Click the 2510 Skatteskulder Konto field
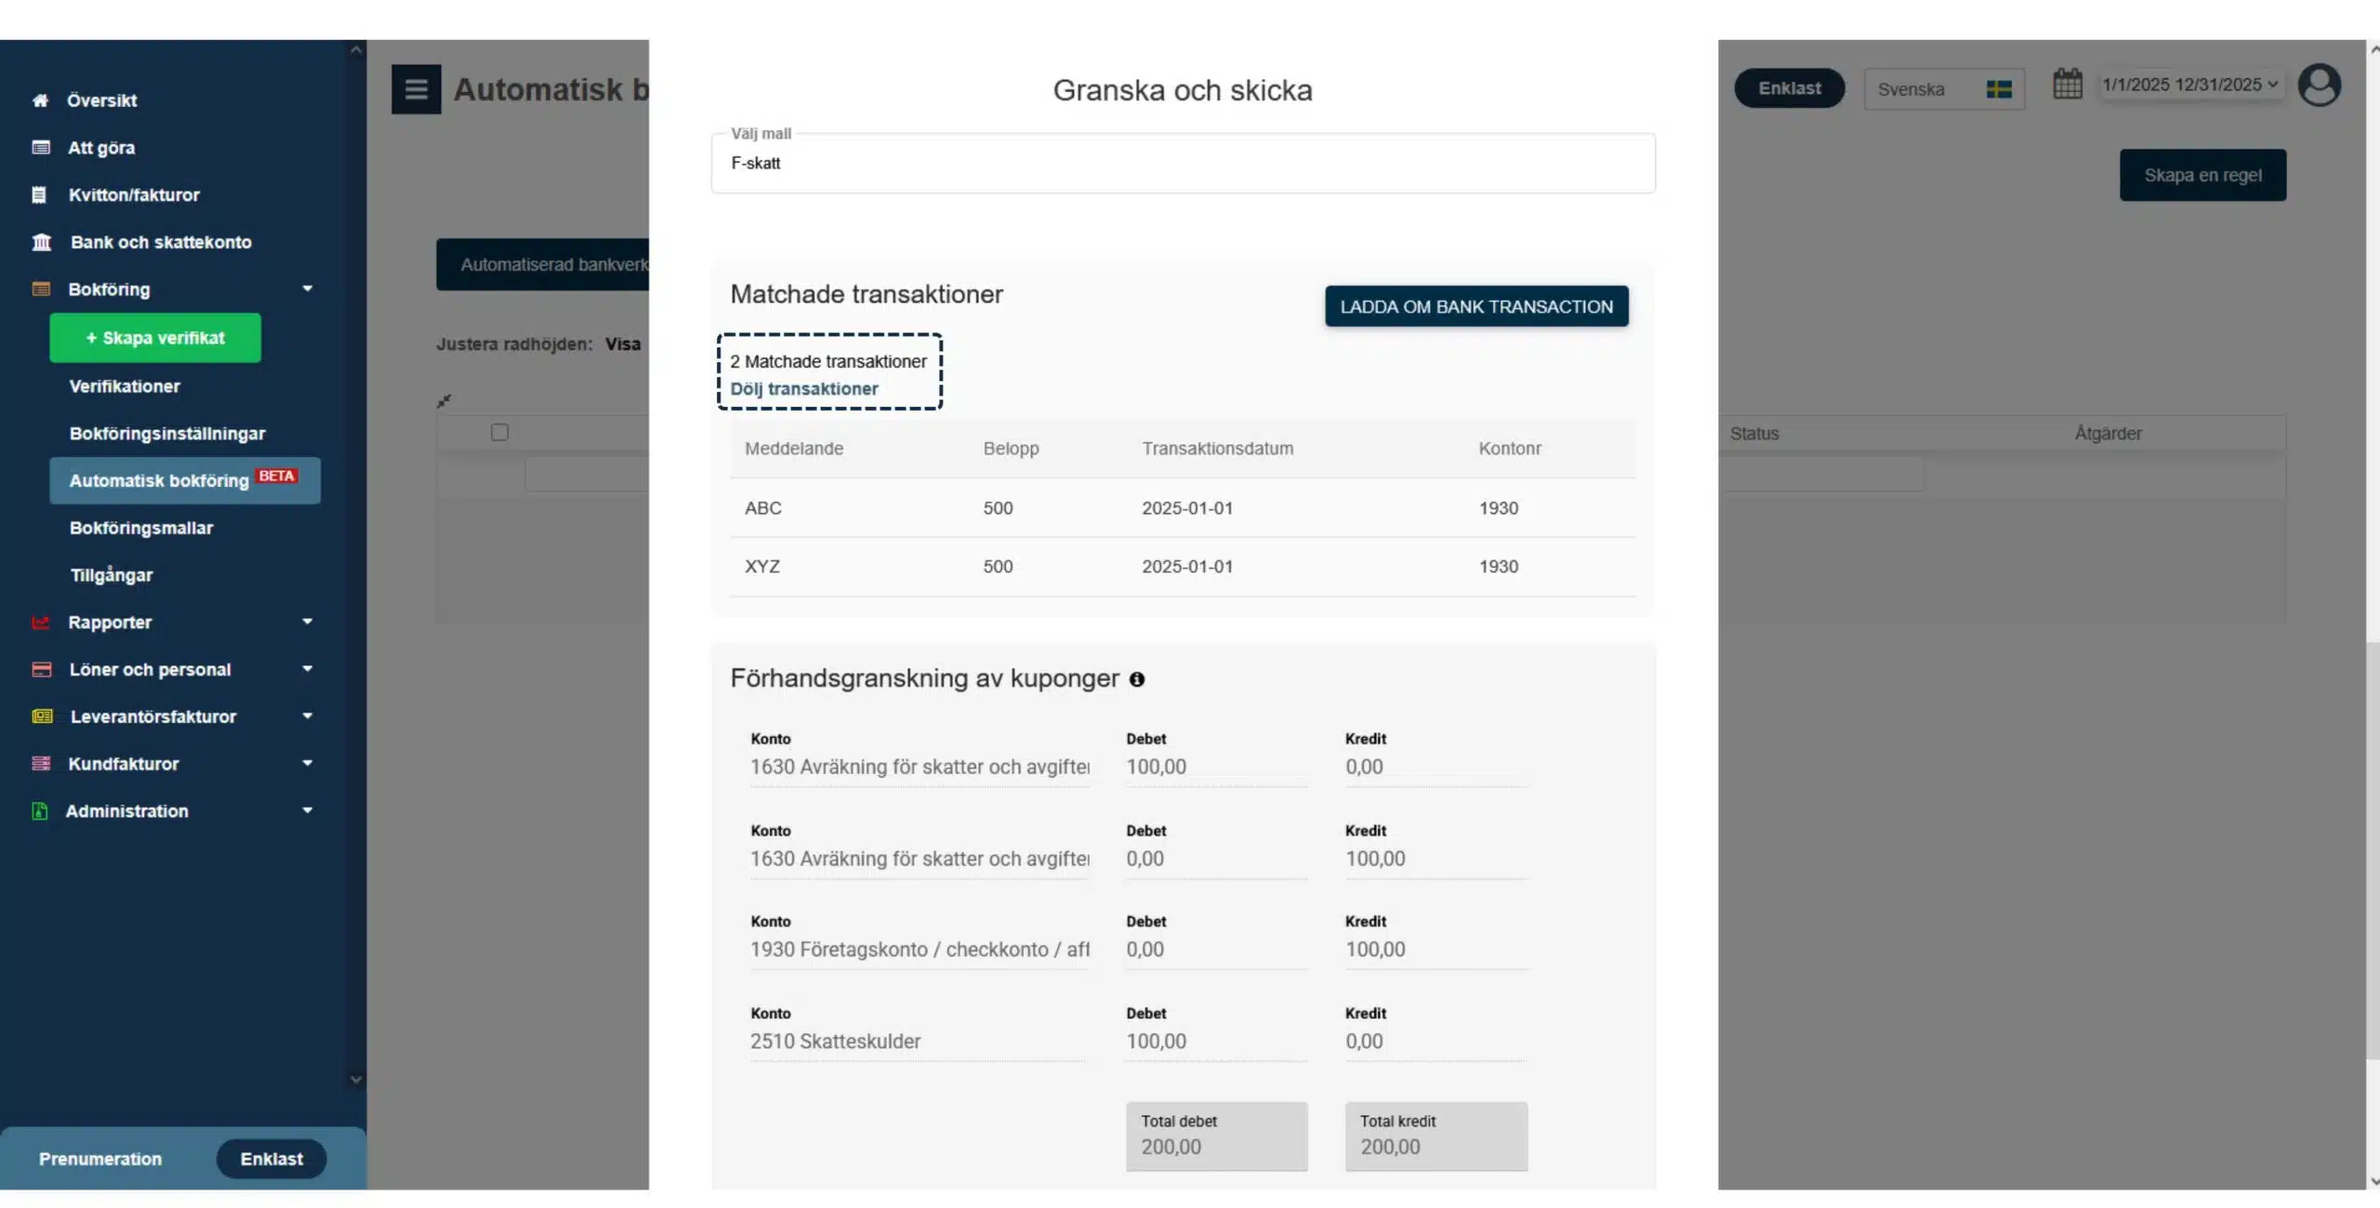2380x1208 pixels. tap(918, 1043)
